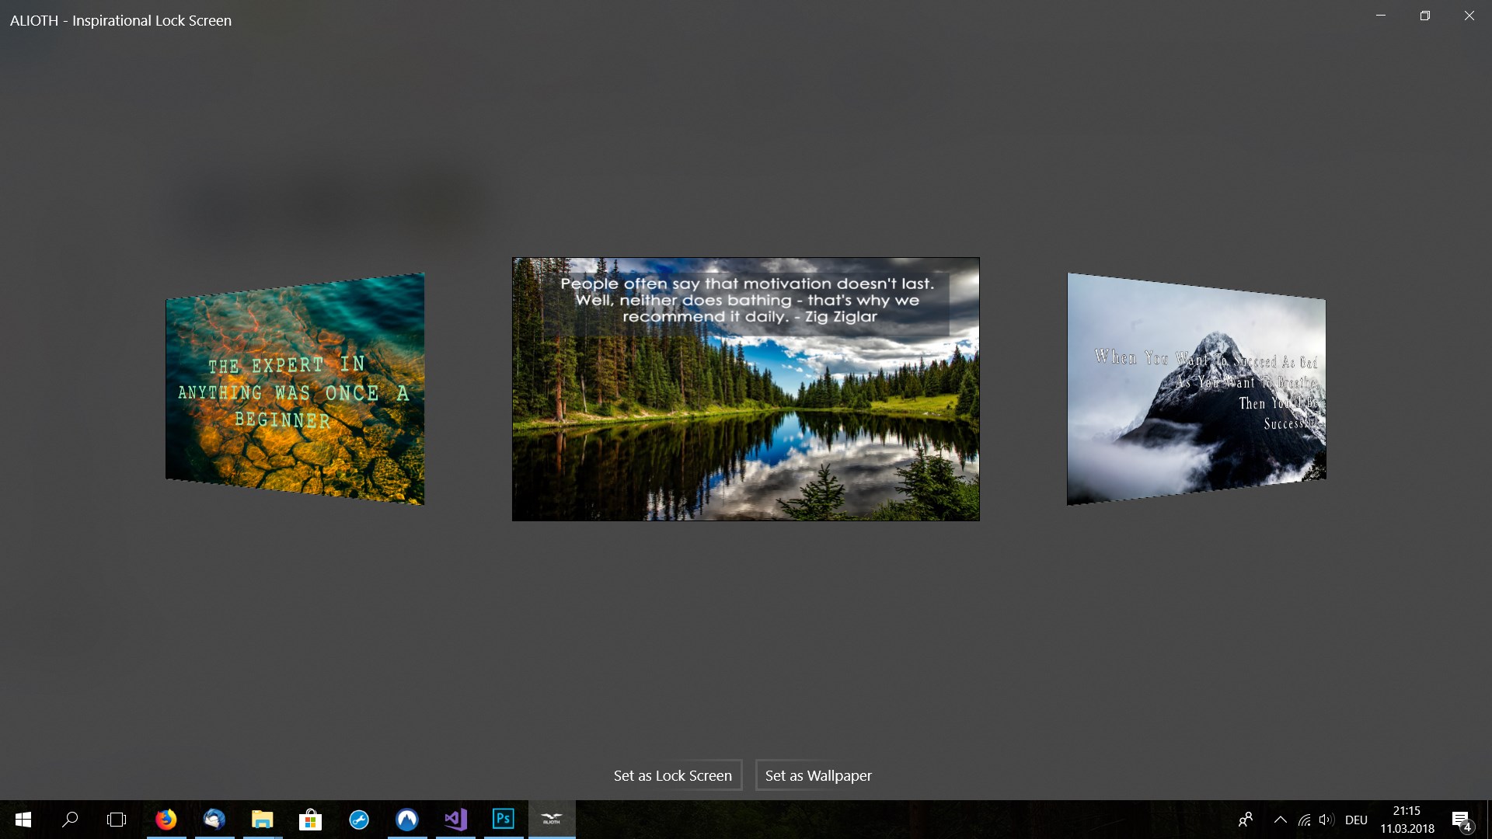Open File Explorer from taskbar
The width and height of the screenshot is (1492, 839).
click(x=263, y=820)
